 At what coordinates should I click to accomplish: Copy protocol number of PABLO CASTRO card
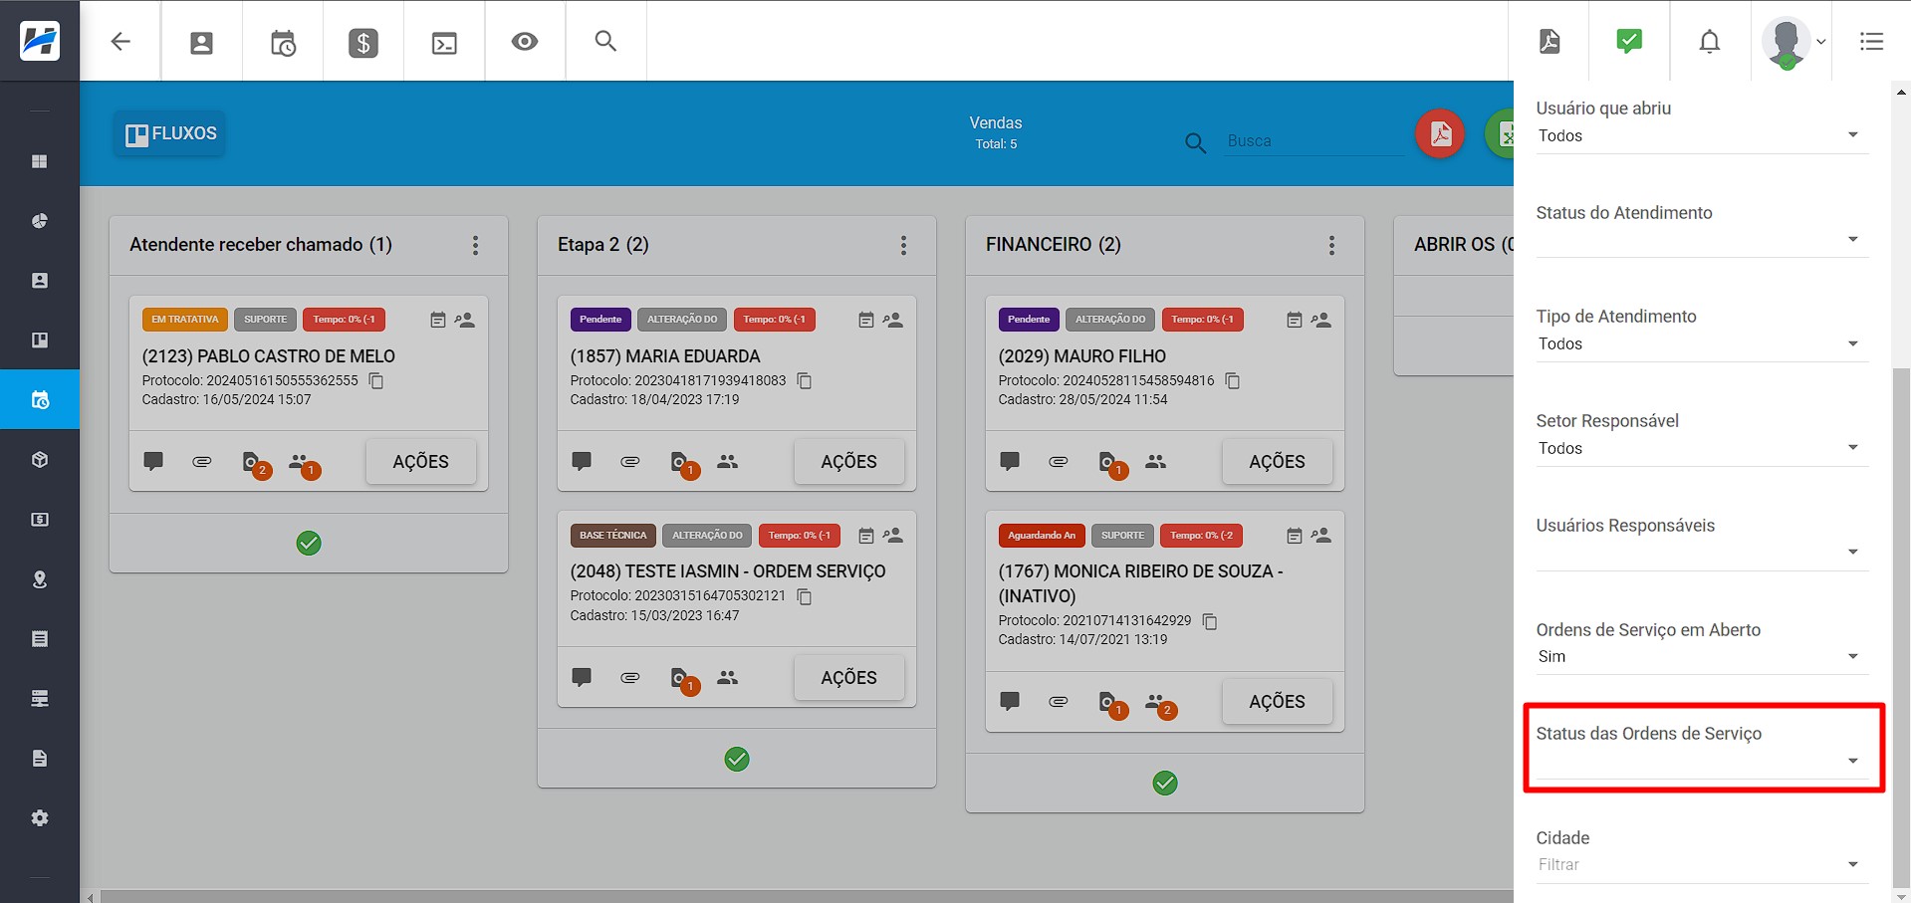(376, 380)
